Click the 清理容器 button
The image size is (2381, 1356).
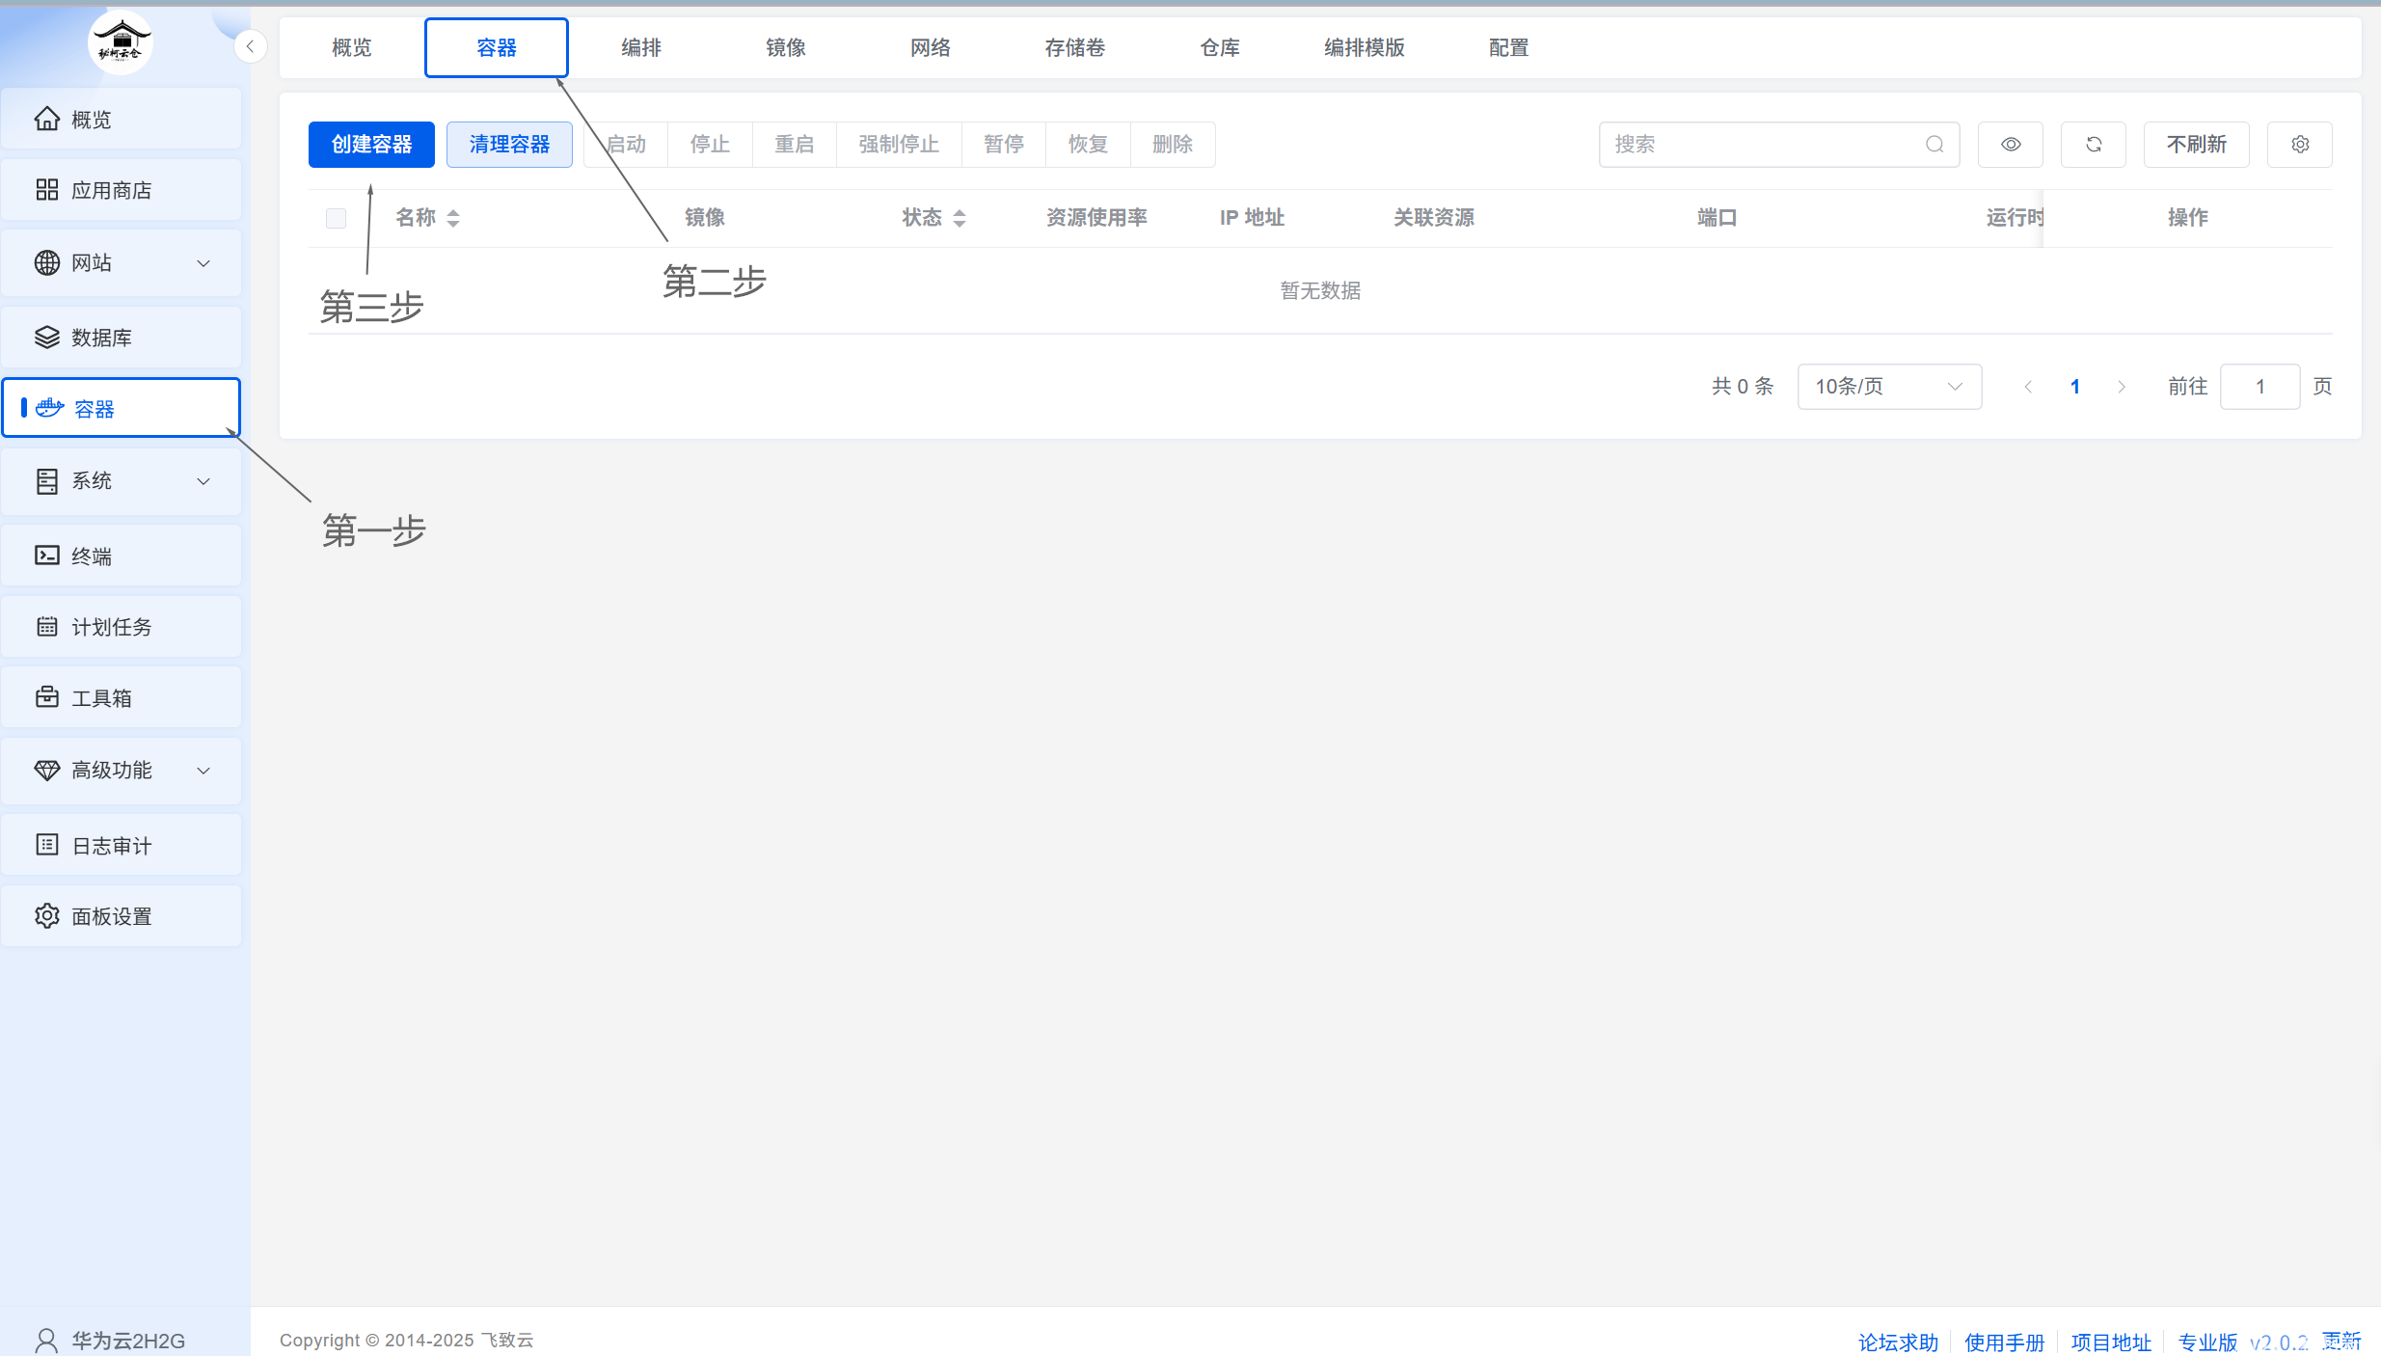(x=509, y=145)
